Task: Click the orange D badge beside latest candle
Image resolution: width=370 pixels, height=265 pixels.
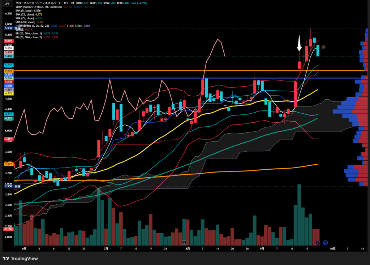Action: click(x=323, y=47)
